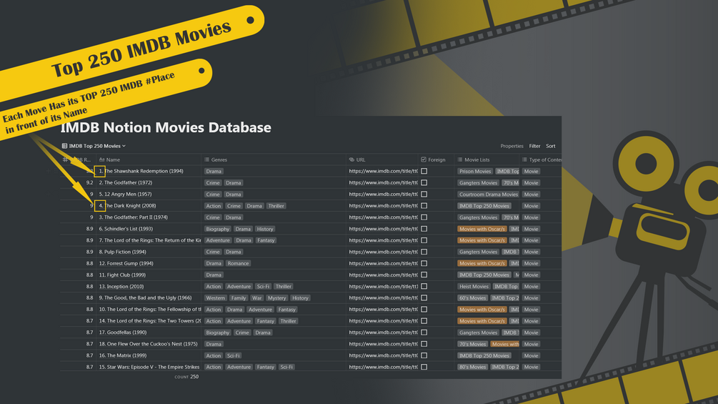This screenshot has height=404, width=718.
Task: Toggle Foreign checkbox for The Shawshank Redemption
Action: (424, 172)
